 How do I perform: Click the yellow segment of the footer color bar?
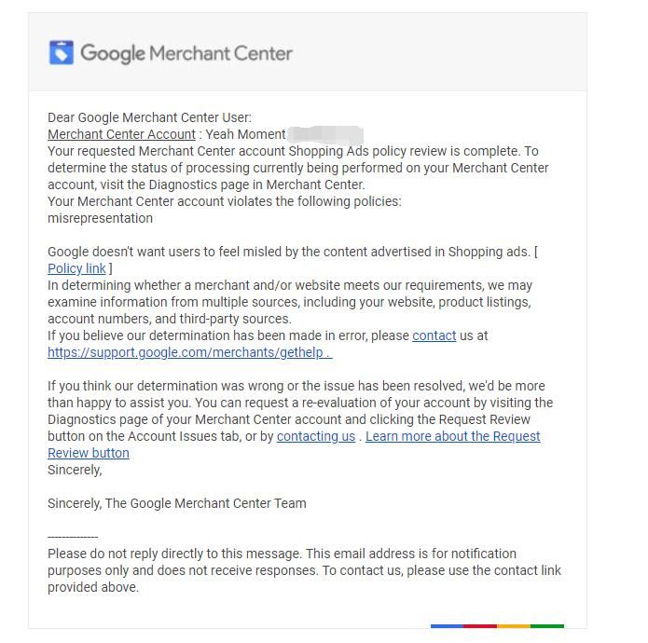[x=514, y=626]
